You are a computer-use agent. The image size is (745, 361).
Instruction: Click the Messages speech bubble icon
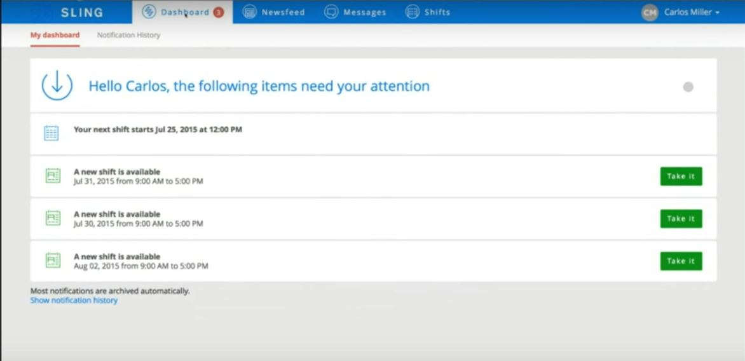(x=331, y=12)
